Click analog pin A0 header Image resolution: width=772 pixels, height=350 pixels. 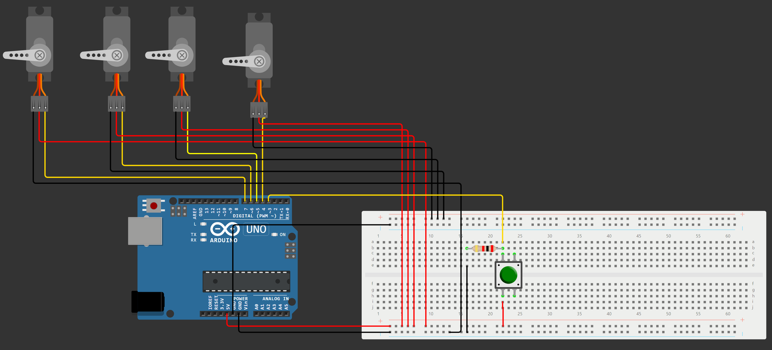click(x=256, y=314)
